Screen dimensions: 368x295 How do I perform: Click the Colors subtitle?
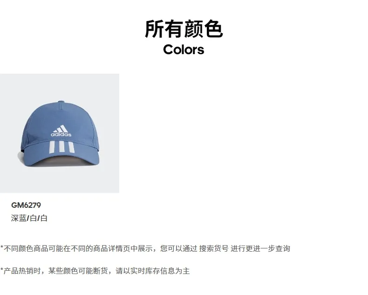click(x=184, y=49)
